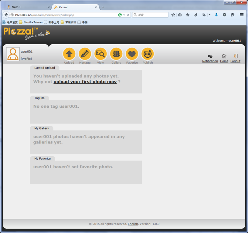This screenshot has width=248, height=233.
Task: Open the 手機 bookmark
Action: [83, 22]
